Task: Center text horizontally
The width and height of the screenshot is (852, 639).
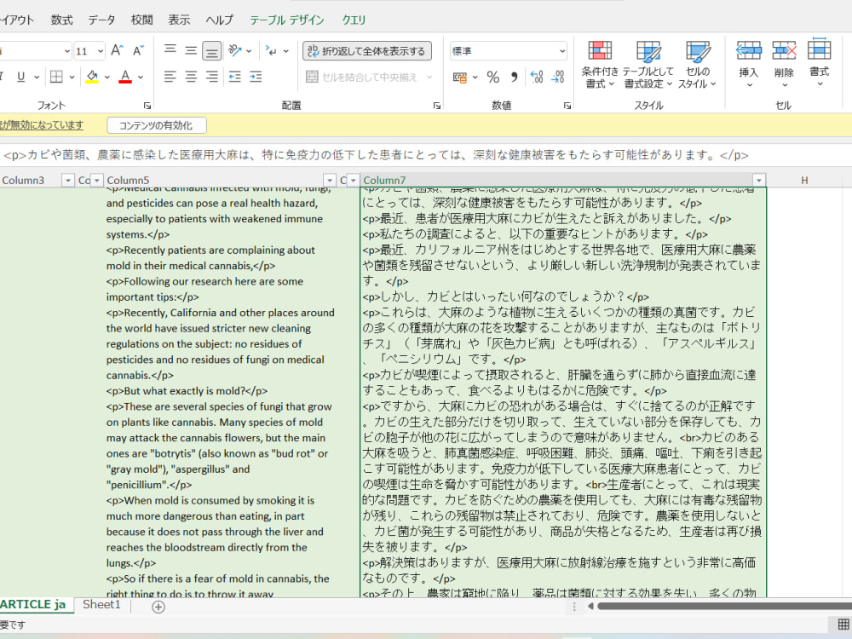Action: tap(191, 77)
